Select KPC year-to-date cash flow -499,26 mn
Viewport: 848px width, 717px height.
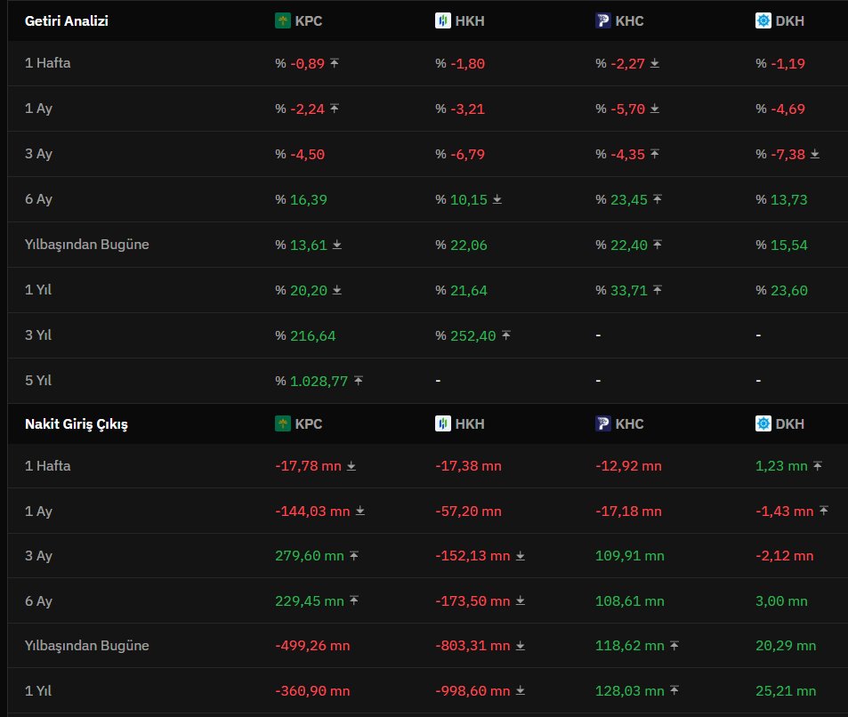tap(312, 646)
